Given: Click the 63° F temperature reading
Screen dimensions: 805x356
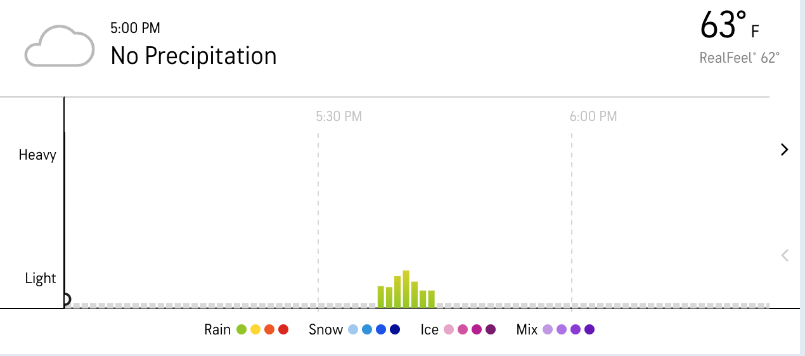Looking at the screenshot, I should click(x=729, y=27).
